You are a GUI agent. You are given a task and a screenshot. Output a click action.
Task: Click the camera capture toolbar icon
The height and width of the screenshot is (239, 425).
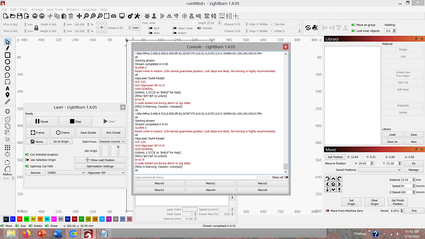[113, 16]
